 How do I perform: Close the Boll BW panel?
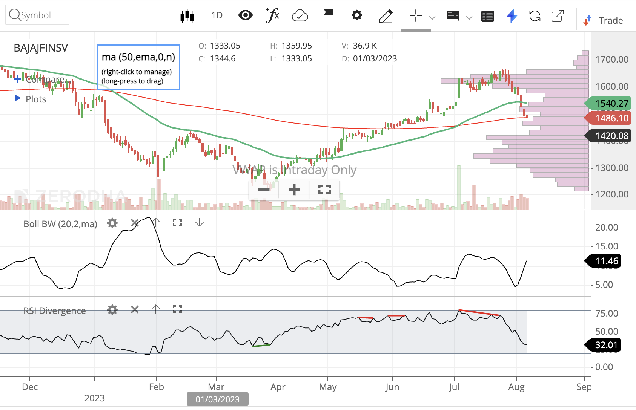[134, 223]
